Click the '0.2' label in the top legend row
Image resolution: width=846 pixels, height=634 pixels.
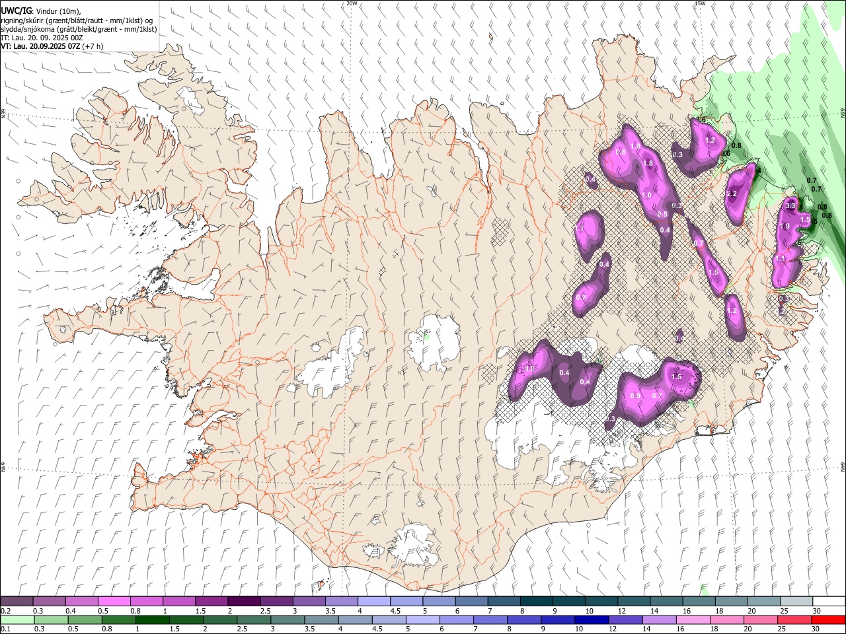pyautogui.click(x=6, y=611)
